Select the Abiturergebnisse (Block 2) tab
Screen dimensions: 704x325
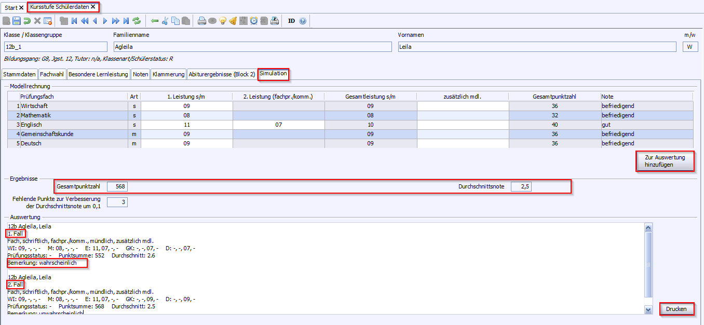(x=222, y=74)
